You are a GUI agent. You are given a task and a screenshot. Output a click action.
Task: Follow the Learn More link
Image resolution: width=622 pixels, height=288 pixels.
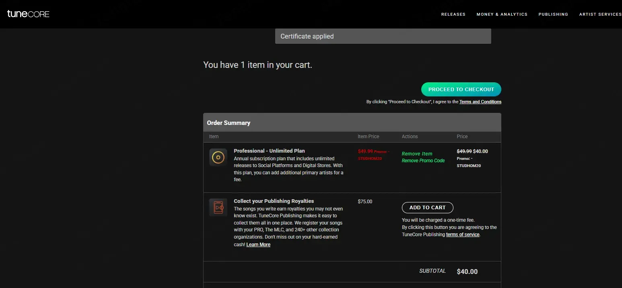click(258, 245)
